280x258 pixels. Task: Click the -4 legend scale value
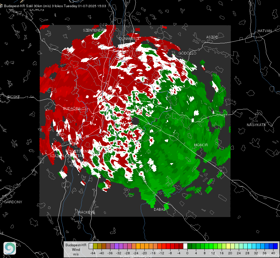click(x=179, y=253)
